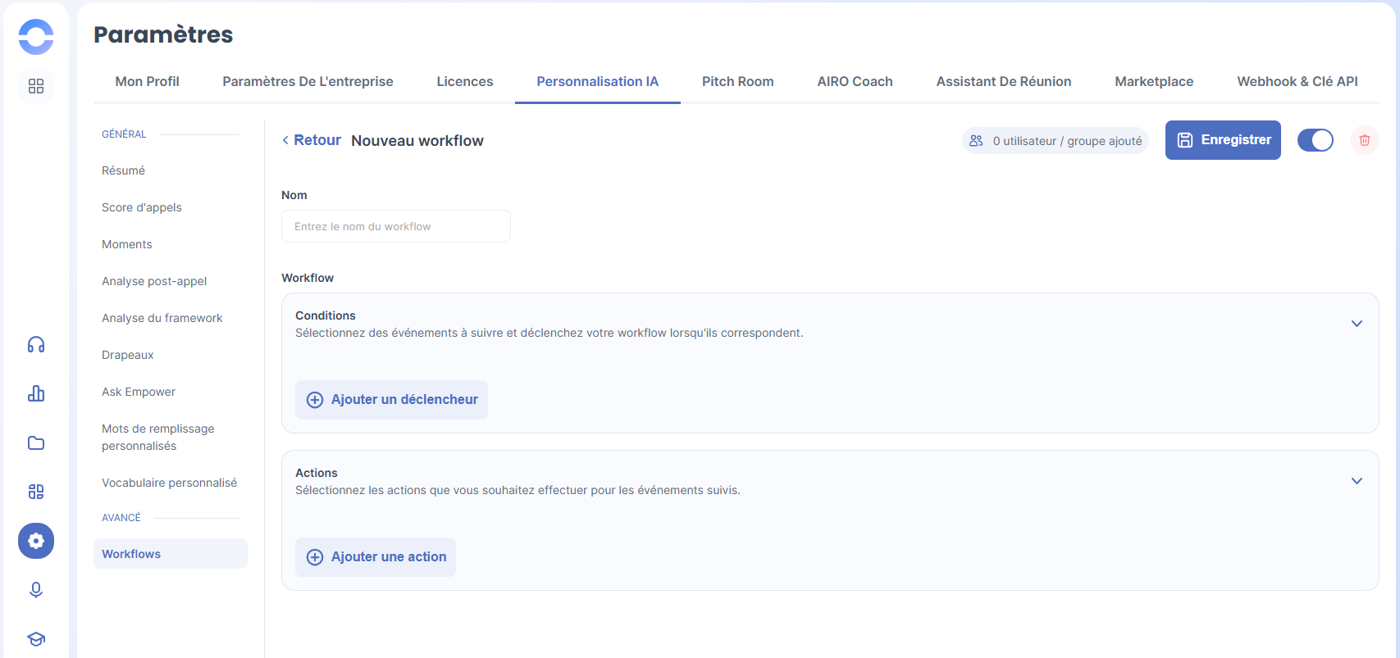
Task: Click Ajouter un déclencheur button
Action: pos(392,400)
